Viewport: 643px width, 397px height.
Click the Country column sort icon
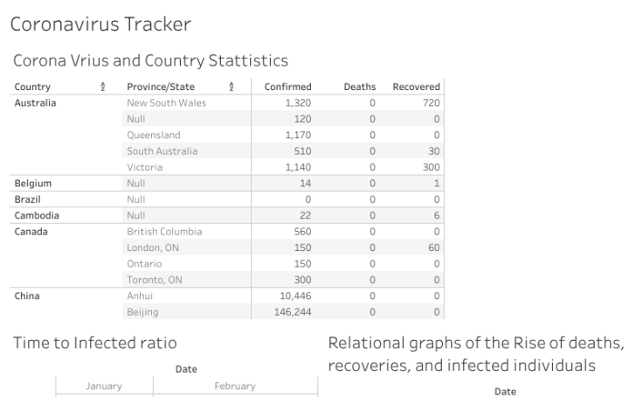(x=103, y=87)
